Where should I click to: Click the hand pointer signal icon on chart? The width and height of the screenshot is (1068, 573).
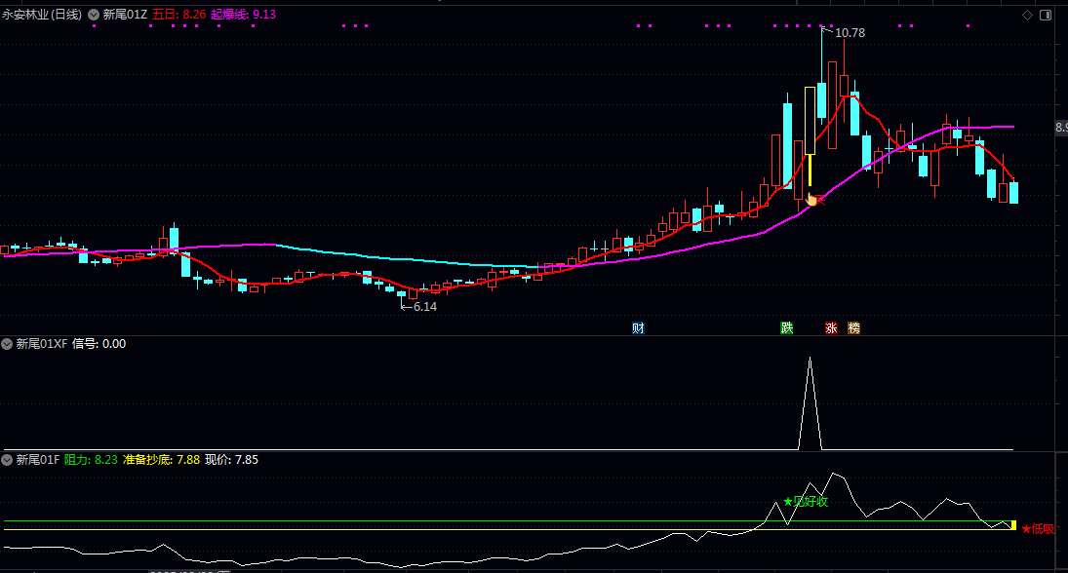point(811,199)
